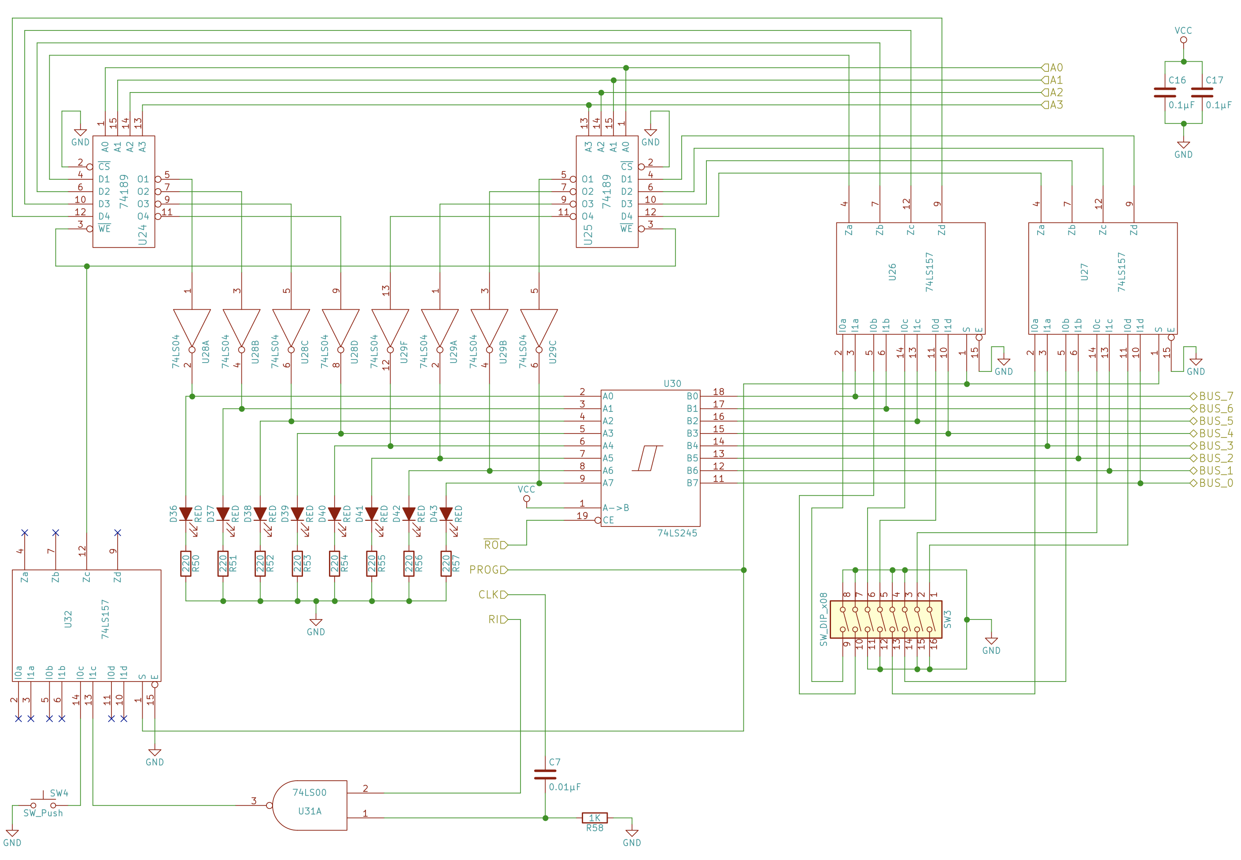Click capacitor C16 symbol
The width and height of the screenshot is (1241, 860).
1164,93
